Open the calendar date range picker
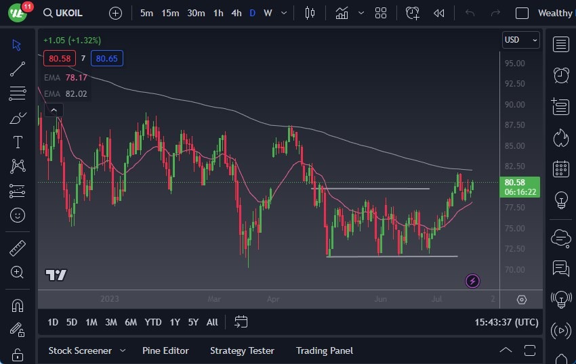 tap(241, 322)
